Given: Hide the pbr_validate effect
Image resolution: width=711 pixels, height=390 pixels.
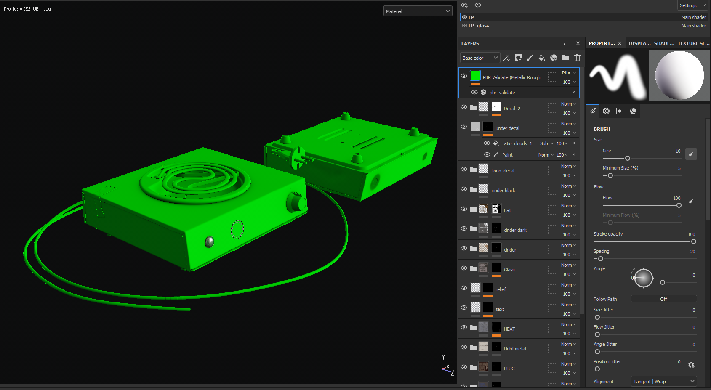Looking at the screenshot, I should click(474, 93).
